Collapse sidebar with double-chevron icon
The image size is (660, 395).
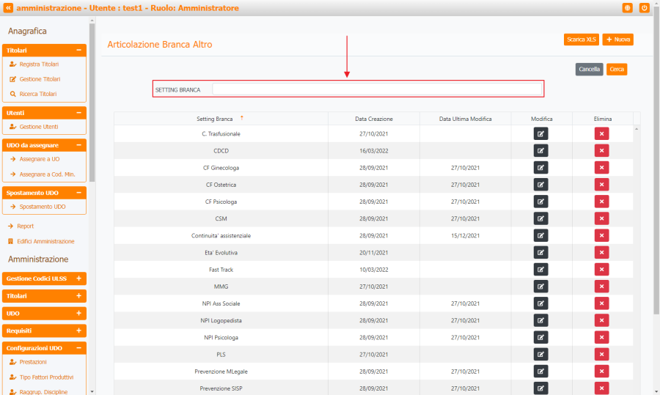[x=8, y=8]
